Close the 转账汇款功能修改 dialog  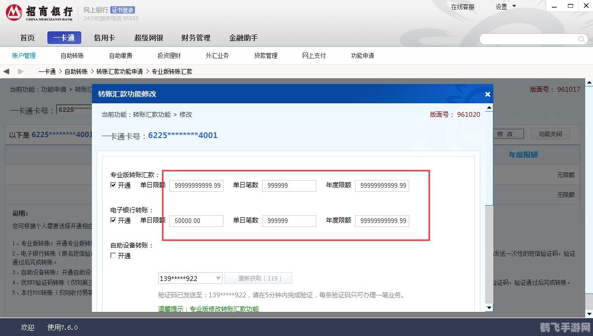tap(487, 95)
